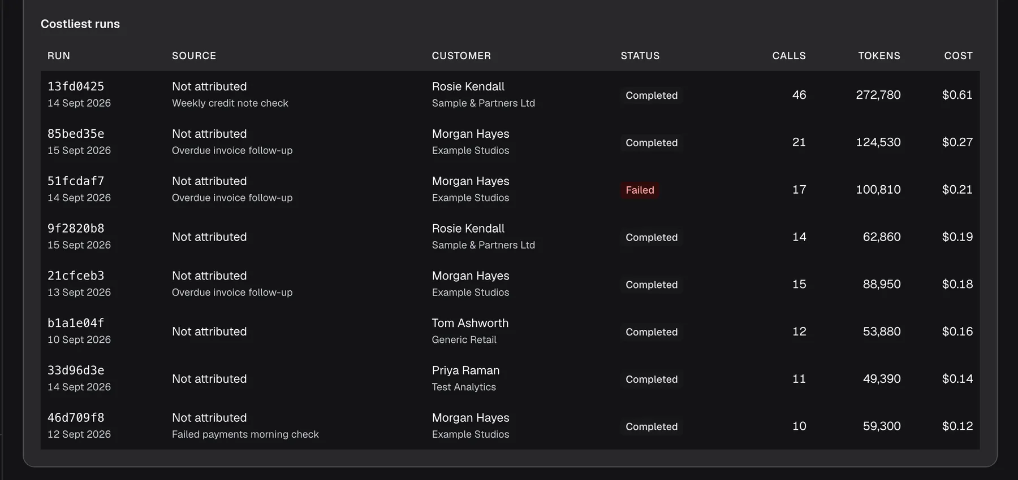Image resolution: width=1018 pixels, height=480 pixels.
Task: Click the 46 calls value
Action: (799, 95)
